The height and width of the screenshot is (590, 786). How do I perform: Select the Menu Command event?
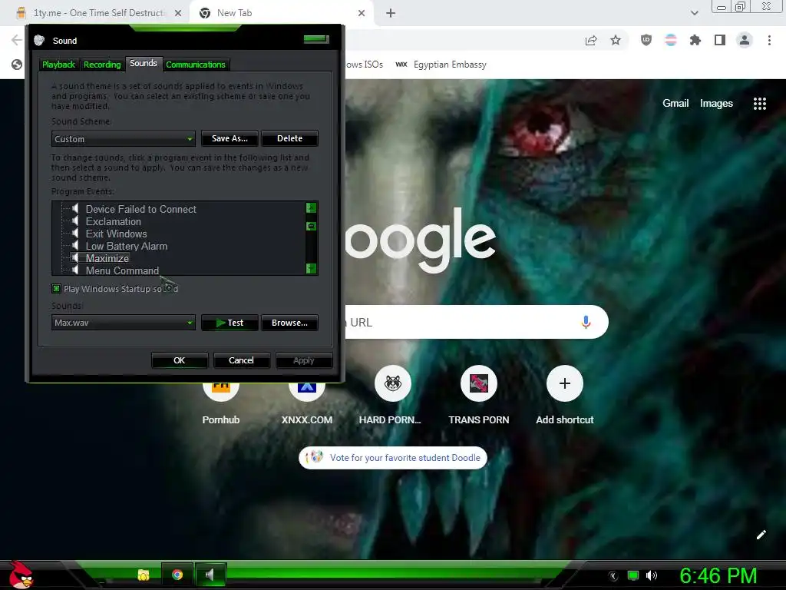click(122, 270)
